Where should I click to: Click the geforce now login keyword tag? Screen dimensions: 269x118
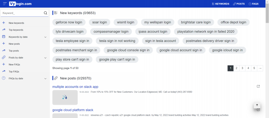pos(69,22)
